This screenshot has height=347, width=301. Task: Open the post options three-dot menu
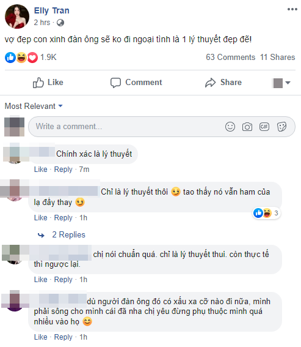(292, 9)
